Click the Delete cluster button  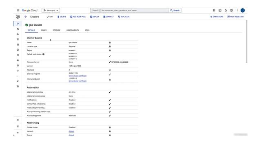(62, 17)
